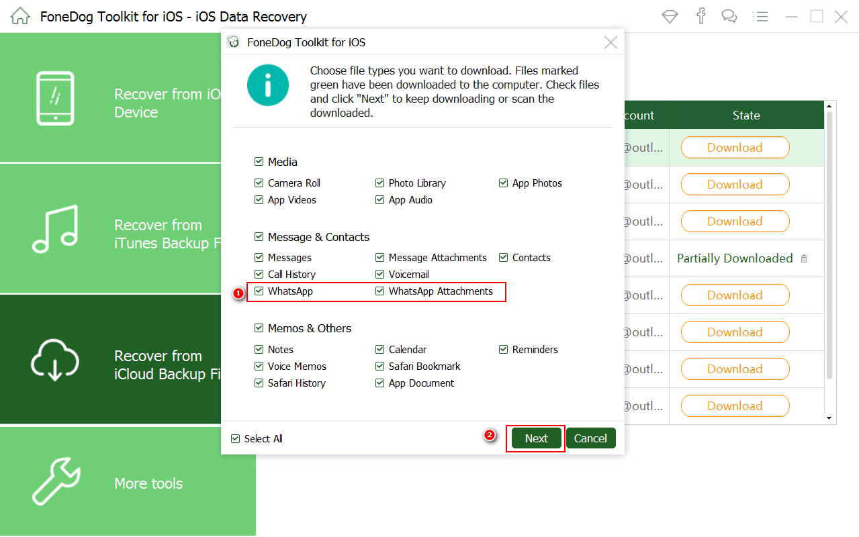Uncheck the Camera Roll checkbox
Screen dimensions: 859x537
[259, 183]
